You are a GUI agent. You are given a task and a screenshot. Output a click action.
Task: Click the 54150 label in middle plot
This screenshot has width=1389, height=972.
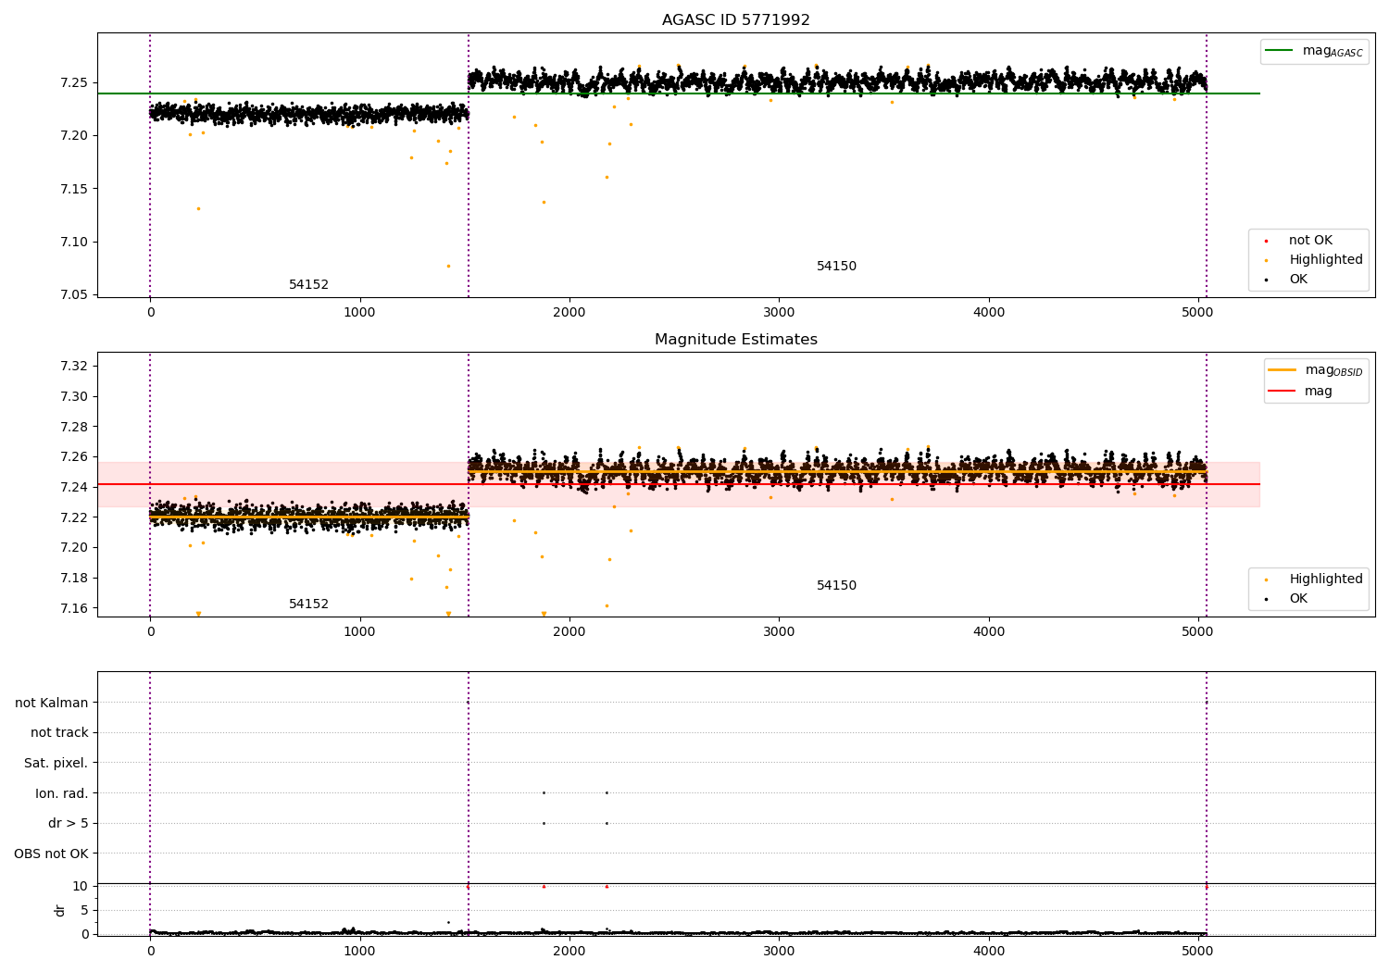[836, 586]
